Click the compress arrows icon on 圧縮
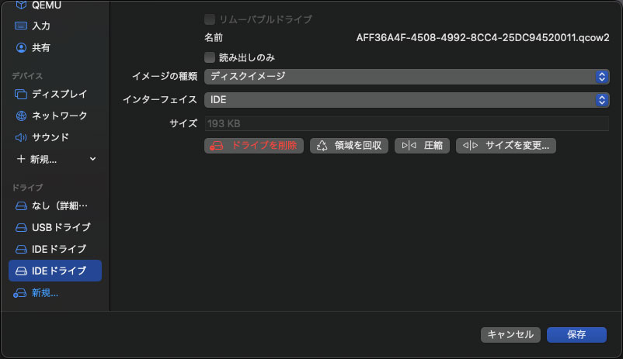 pyautogui.click(x=409, y=146)
